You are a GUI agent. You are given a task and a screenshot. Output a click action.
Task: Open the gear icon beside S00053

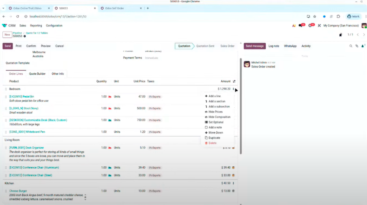[x=24, y=36]
